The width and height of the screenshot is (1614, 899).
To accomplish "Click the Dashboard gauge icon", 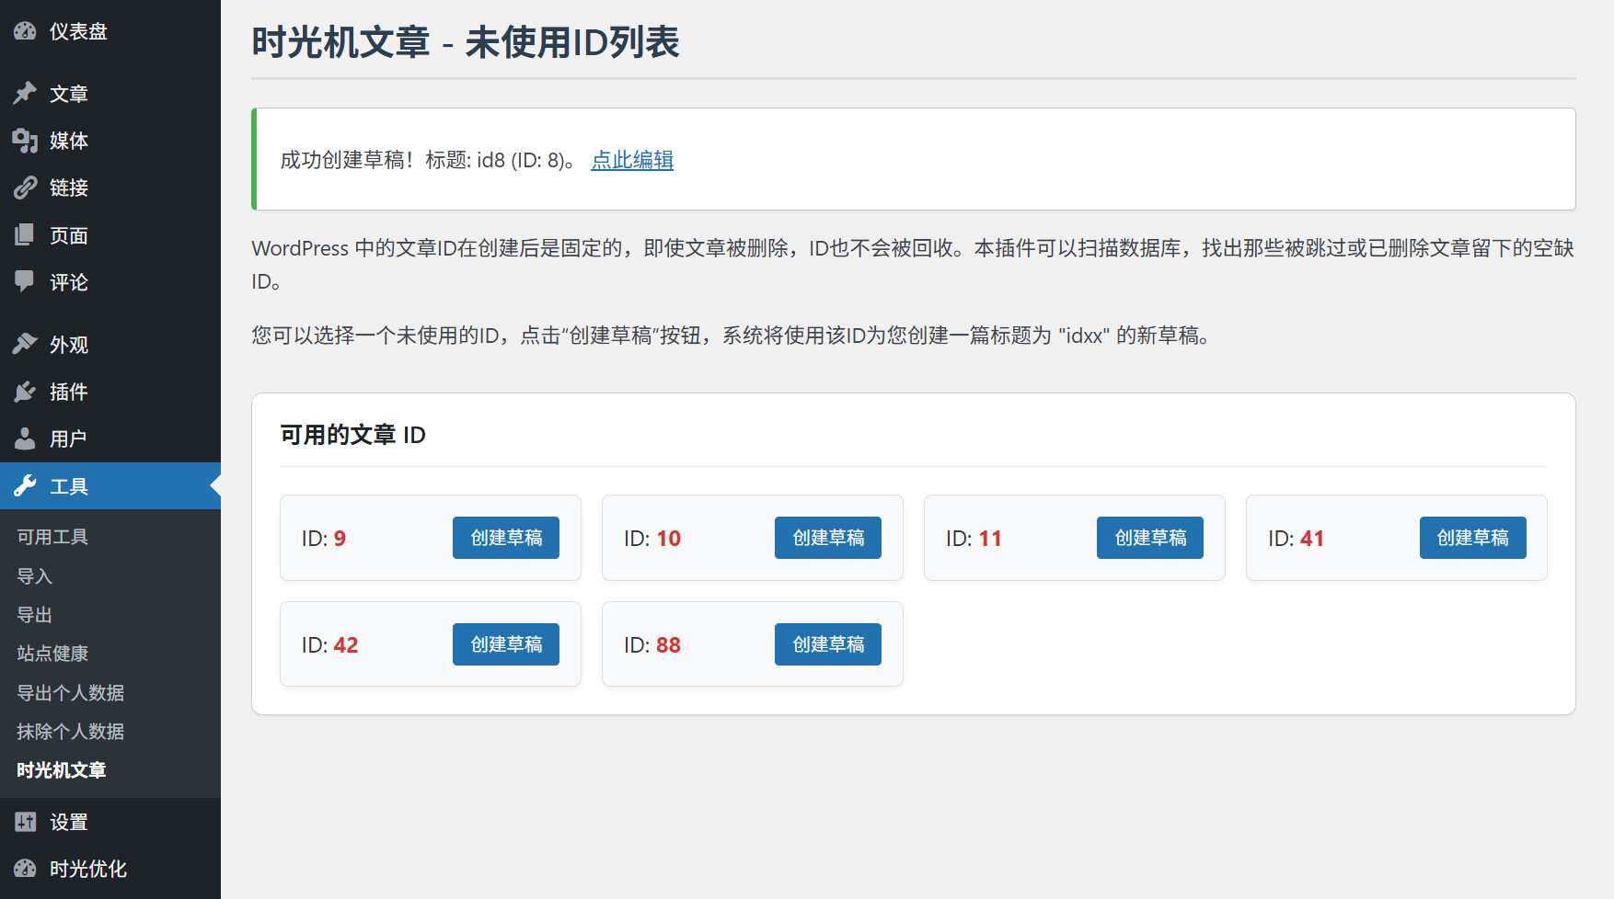I will point(25,31).
